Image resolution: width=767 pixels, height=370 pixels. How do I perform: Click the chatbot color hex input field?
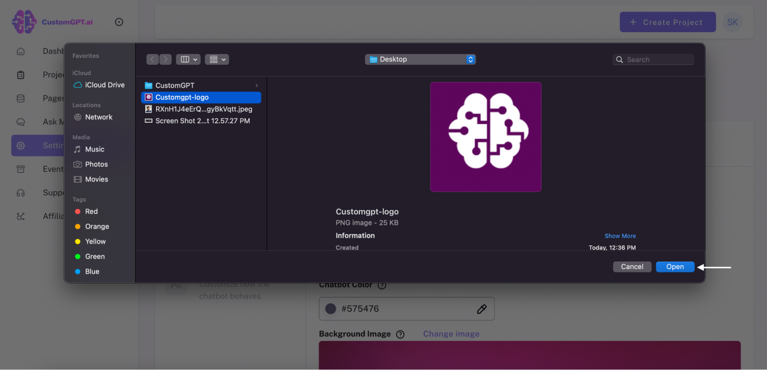[x=406, y=309]
